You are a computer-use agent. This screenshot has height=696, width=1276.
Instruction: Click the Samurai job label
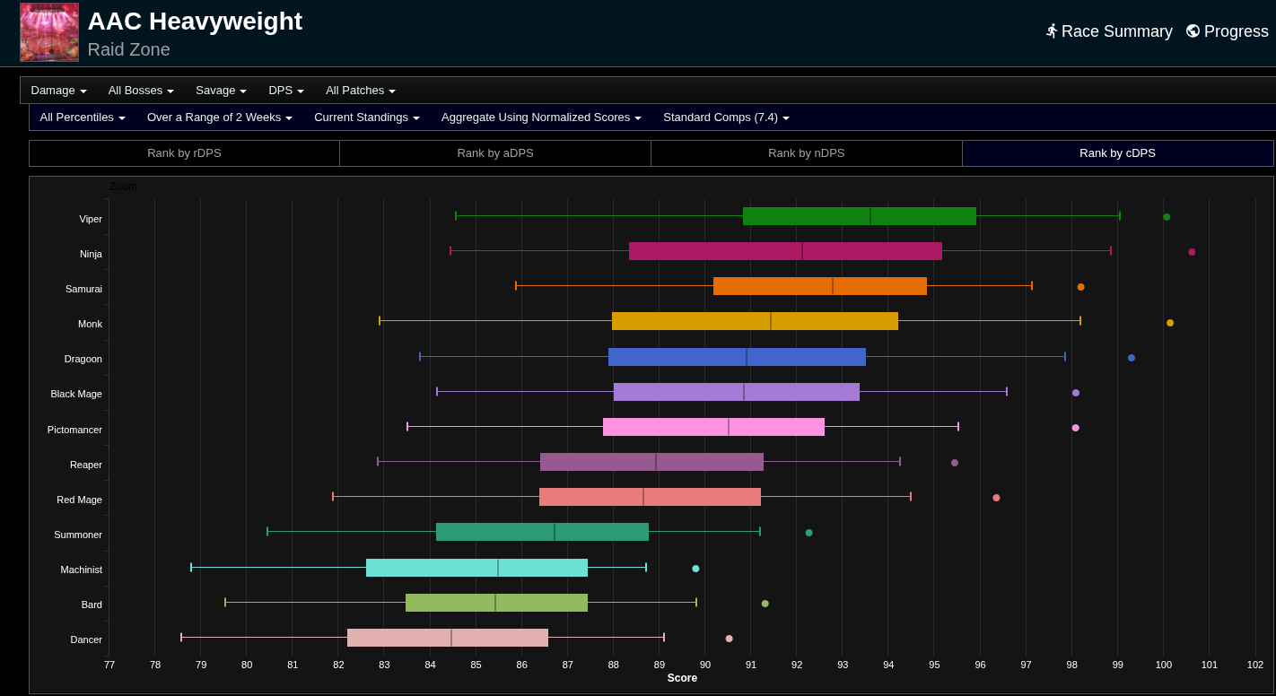(x=83, y=289)
